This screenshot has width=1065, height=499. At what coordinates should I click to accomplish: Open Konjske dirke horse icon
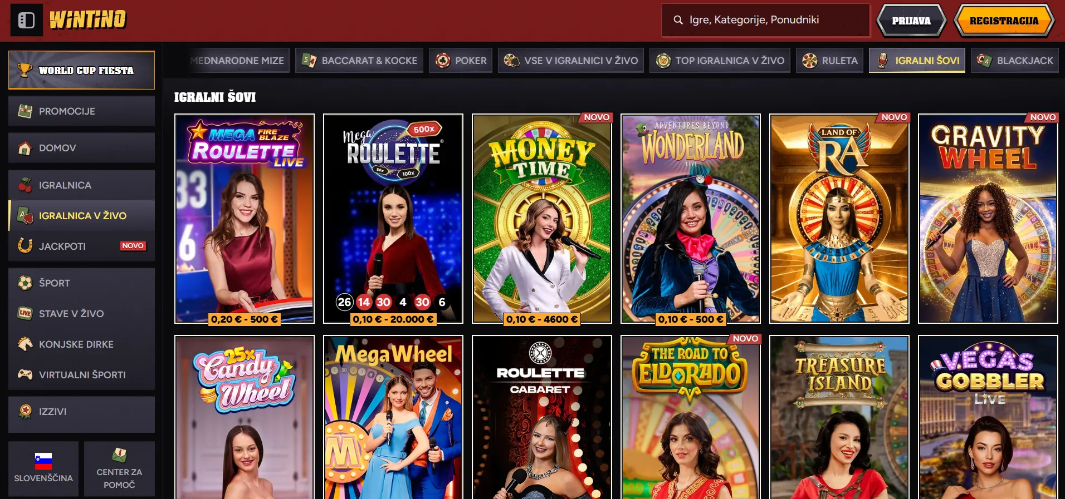(25, 344)
